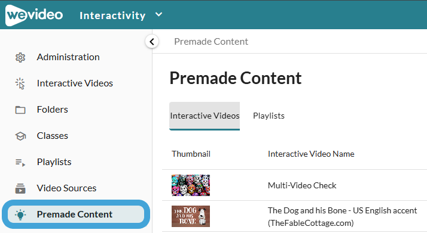
Task: Click the Administration gear icon
Action: coord(20,57)
